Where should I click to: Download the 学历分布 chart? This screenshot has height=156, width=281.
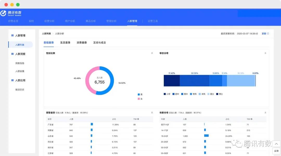(265, 53)
